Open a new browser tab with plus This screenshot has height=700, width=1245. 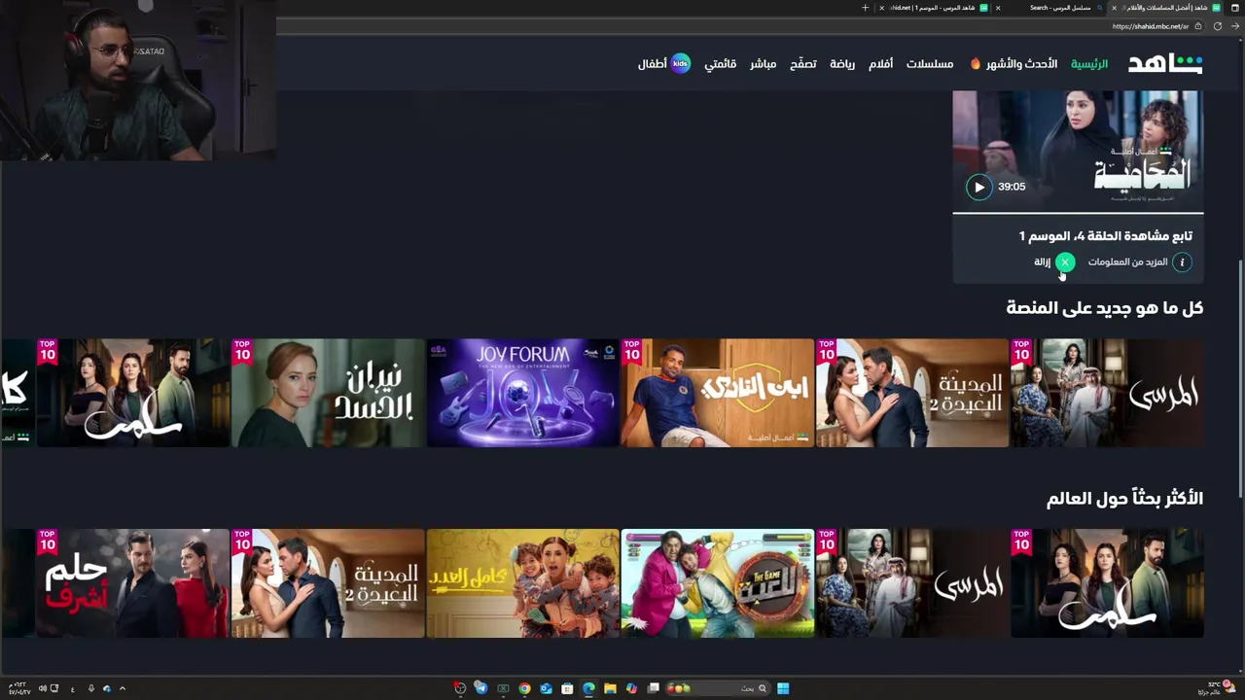[x=865, y=8]
